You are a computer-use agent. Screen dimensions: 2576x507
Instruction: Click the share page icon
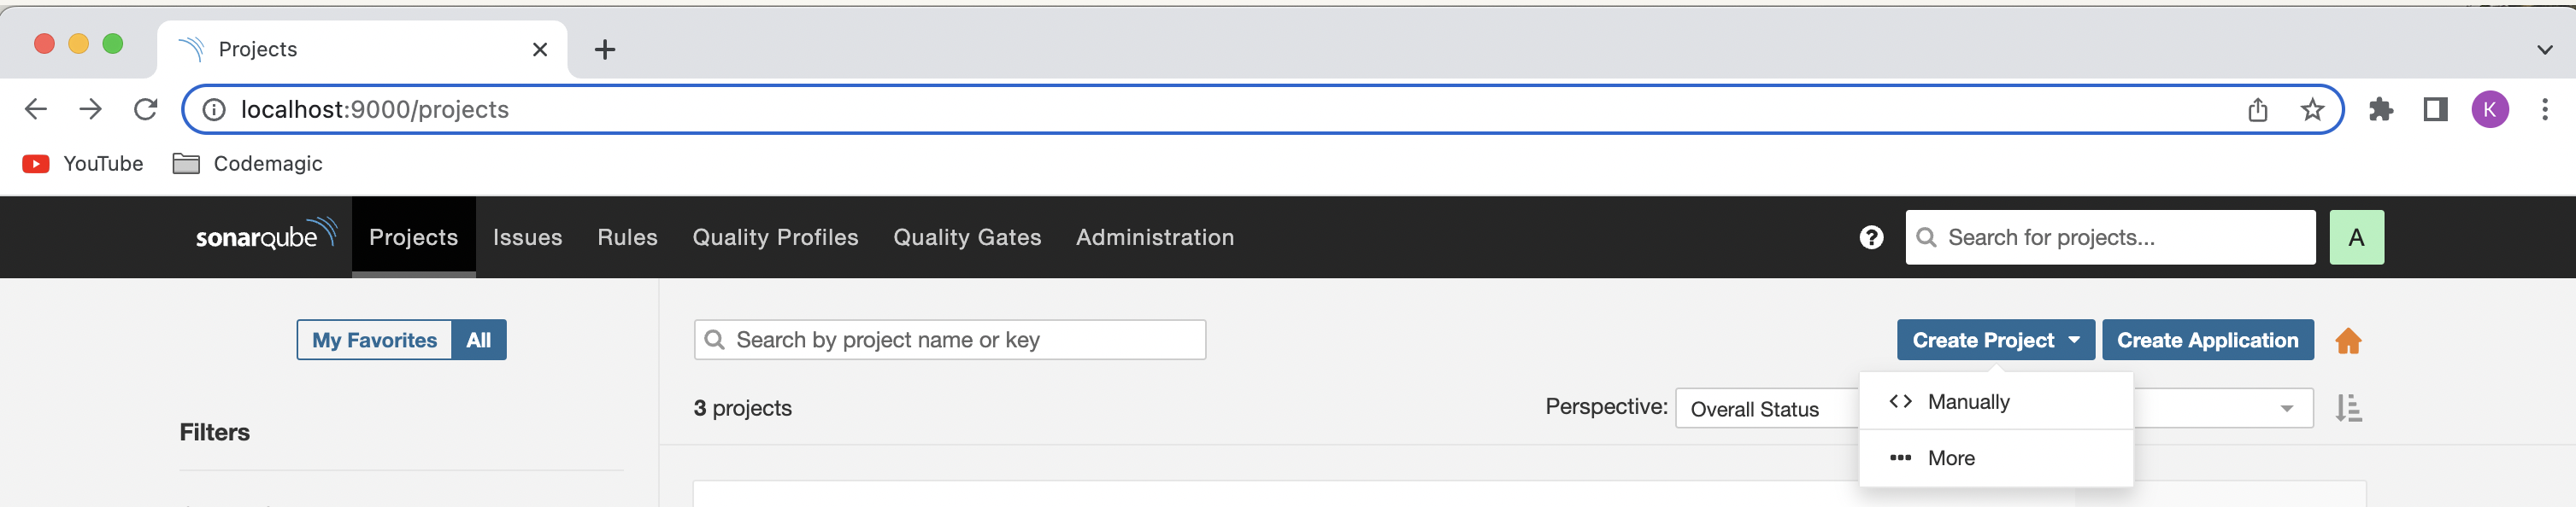click(2258, 110)
